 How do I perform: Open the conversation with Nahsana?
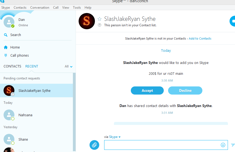[36, 115]
